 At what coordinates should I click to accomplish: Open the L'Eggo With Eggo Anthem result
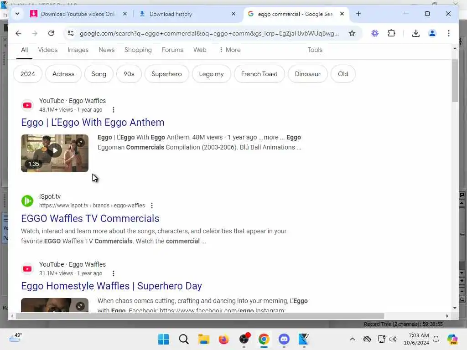tap(93, 122)
